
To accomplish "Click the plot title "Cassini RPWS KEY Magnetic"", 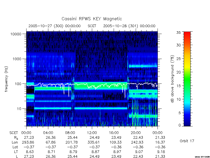I will [92, 19].
